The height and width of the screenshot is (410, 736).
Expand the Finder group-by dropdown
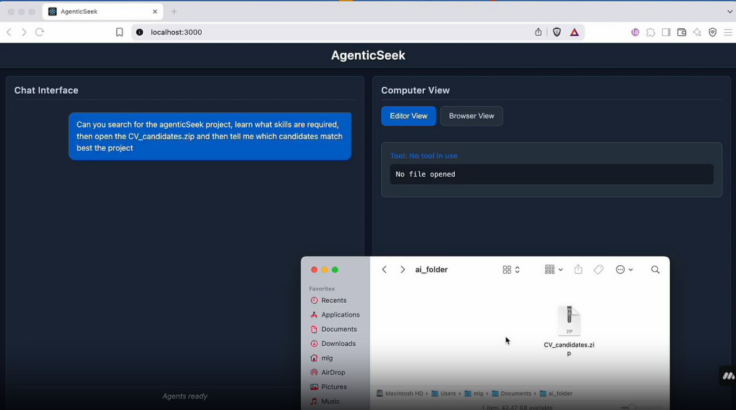553,269
